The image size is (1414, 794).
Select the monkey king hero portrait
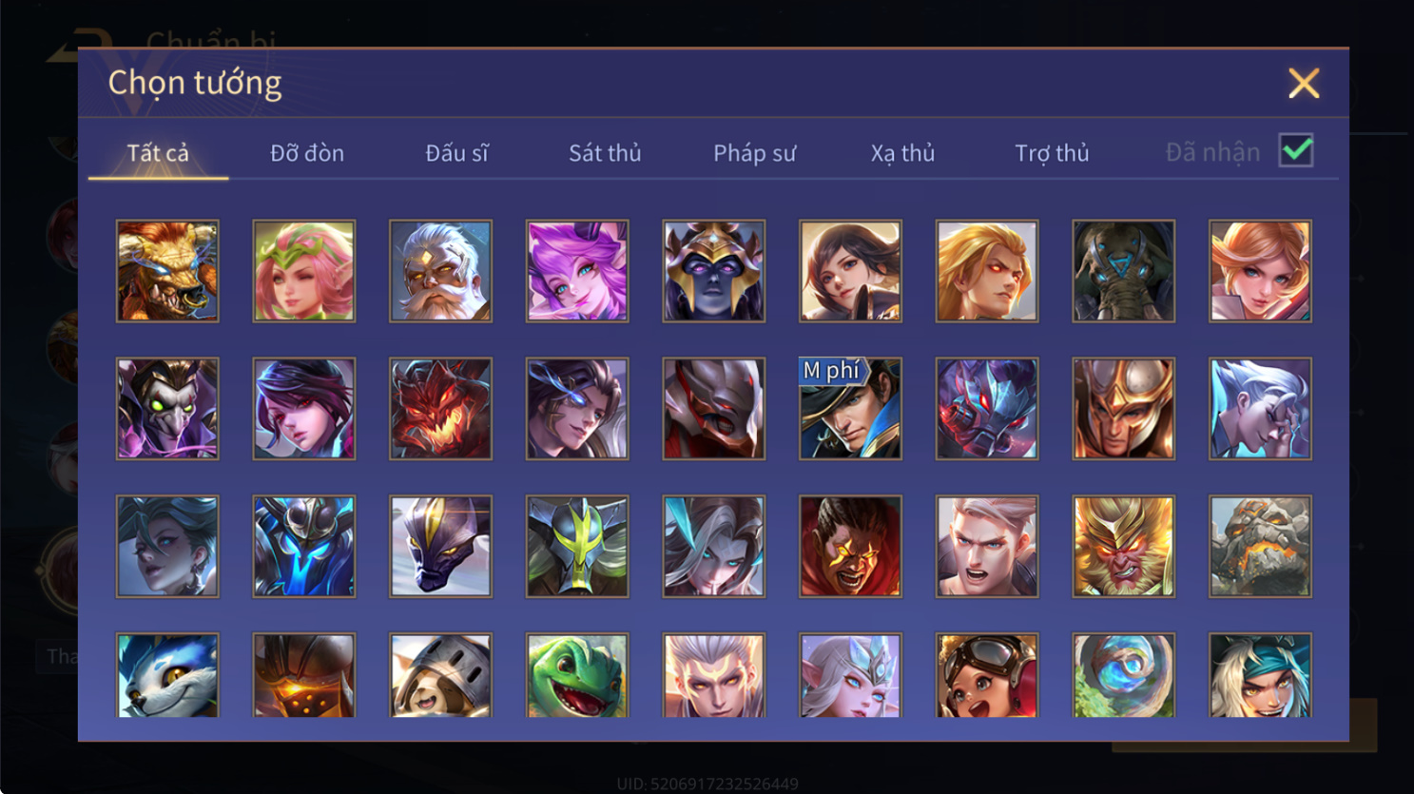coord(1123,547)
